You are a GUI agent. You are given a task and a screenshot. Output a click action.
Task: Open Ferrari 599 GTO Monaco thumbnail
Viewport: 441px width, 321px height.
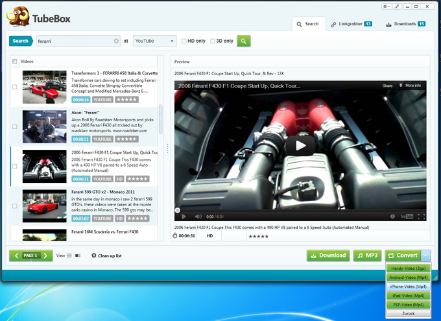pyautogui.click(x=45, y=206)
